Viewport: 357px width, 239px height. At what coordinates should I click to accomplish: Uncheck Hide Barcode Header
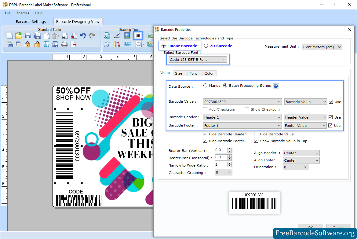(205, 134)
